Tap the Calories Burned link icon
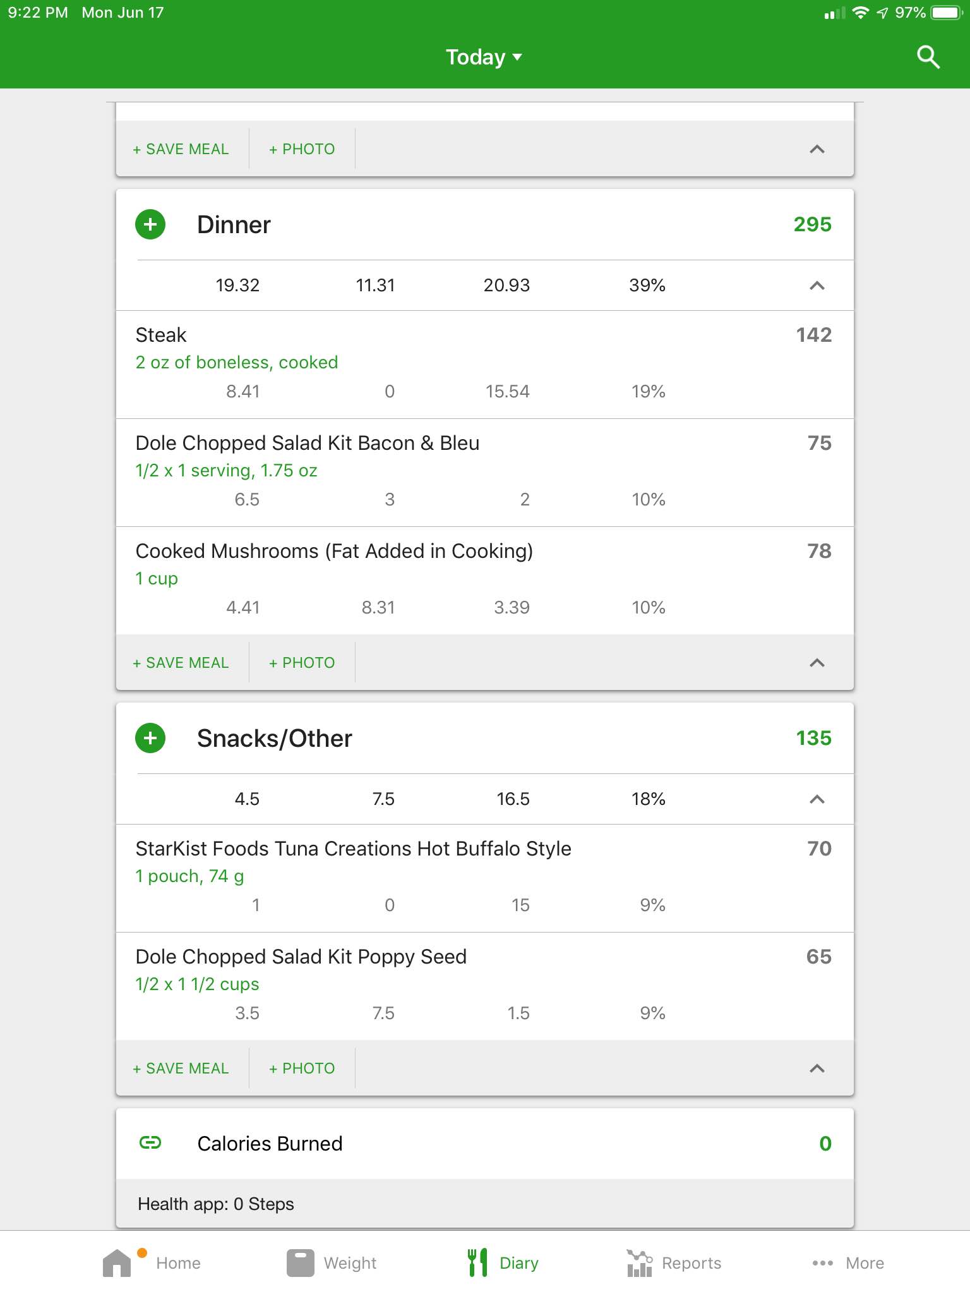 150,1142
